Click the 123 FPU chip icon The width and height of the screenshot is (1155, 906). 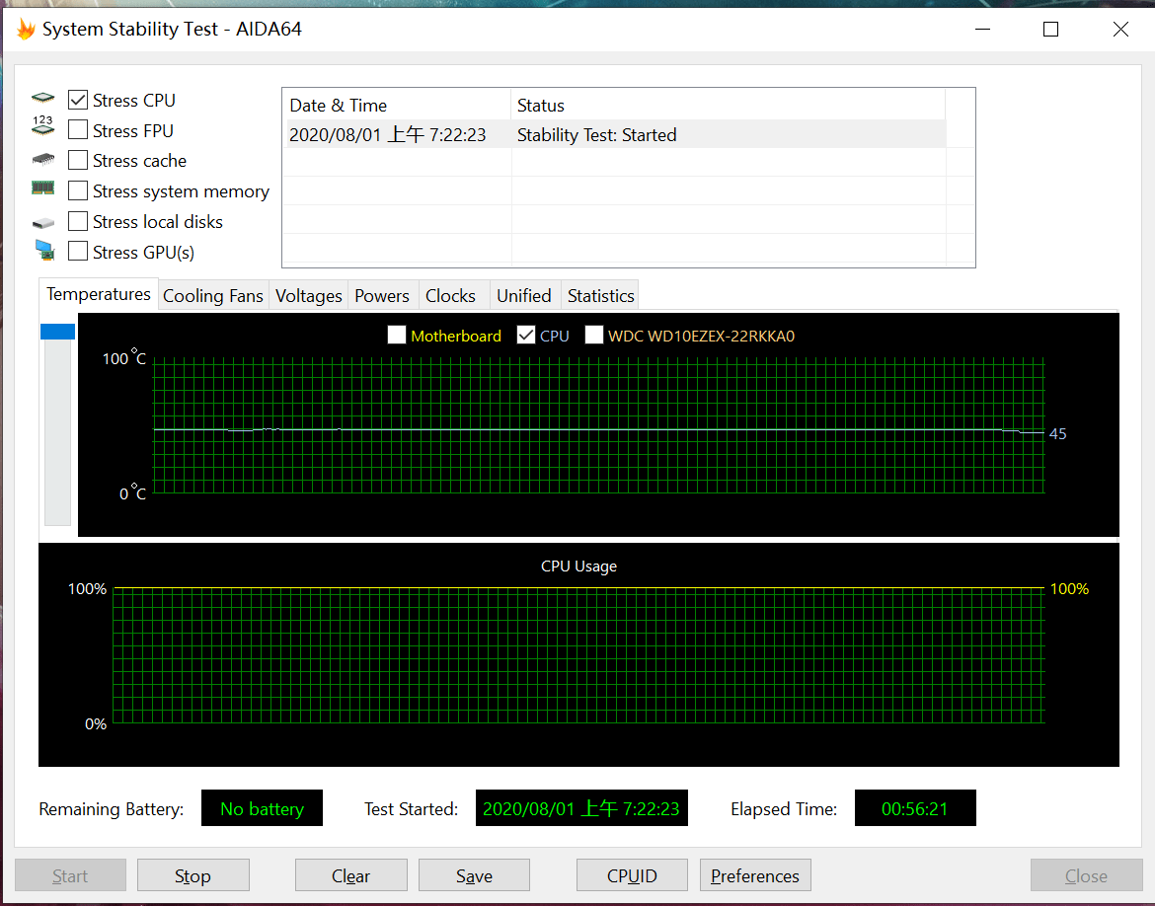[42, 125]
